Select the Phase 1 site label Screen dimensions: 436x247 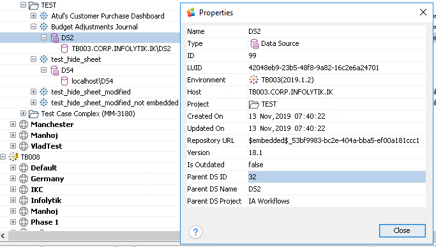(45, 222)
